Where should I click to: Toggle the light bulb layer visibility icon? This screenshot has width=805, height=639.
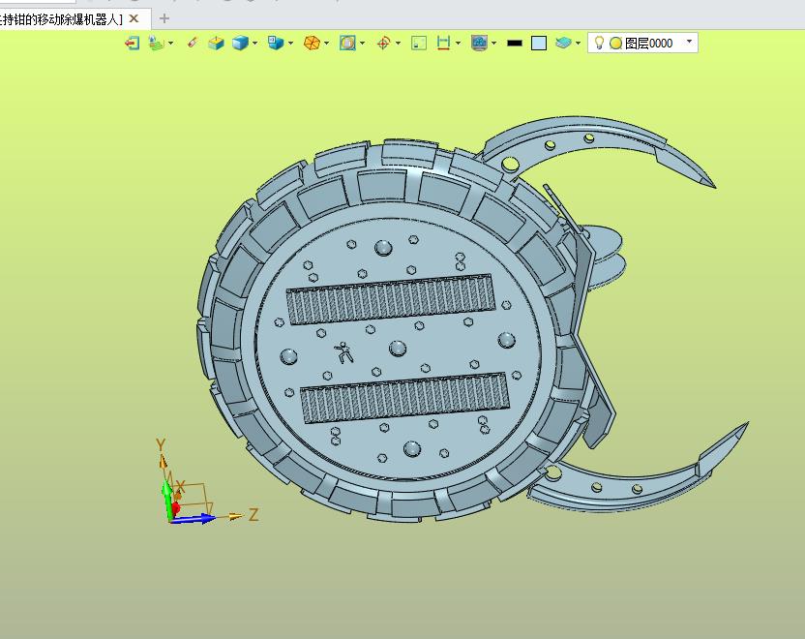pos(599,43)
